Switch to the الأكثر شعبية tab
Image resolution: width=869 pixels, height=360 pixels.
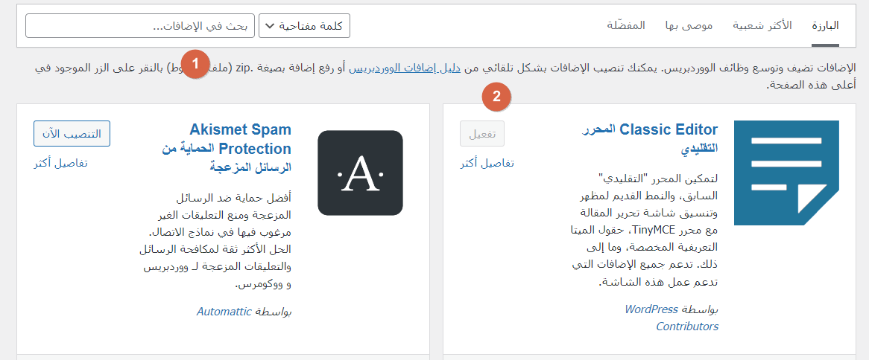pyautogui.click(x=762, y=25)
